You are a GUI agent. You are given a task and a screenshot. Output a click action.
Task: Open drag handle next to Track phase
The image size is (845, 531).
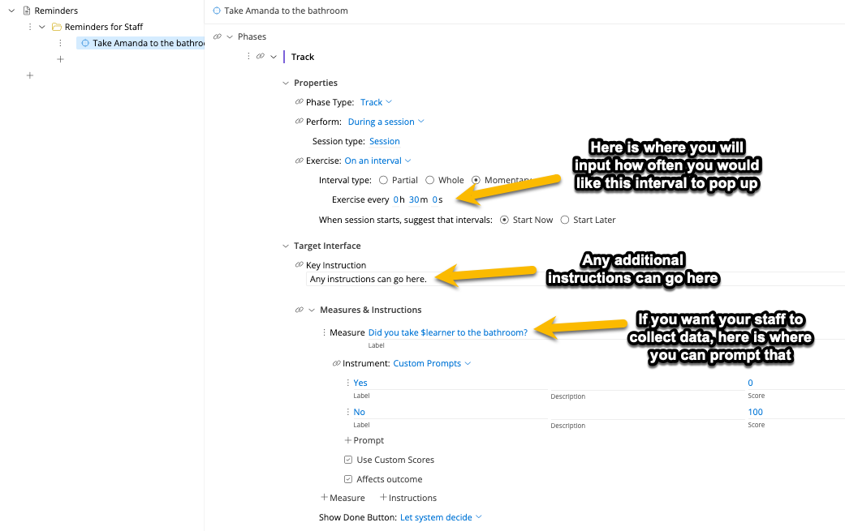248,56
